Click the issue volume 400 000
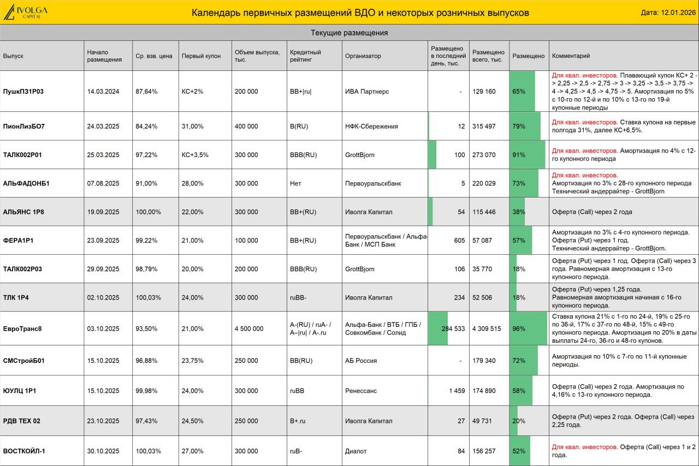699x466 pixels. 246,126
